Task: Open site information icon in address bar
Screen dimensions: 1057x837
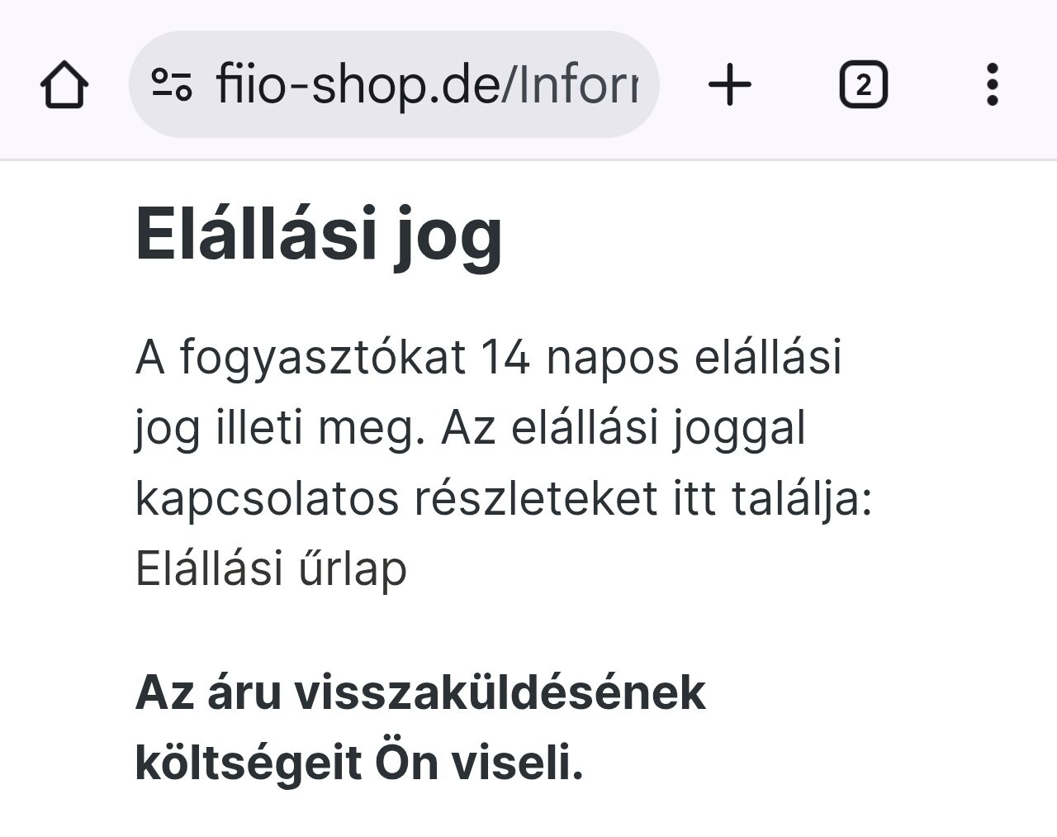Action: coord(172,84)
